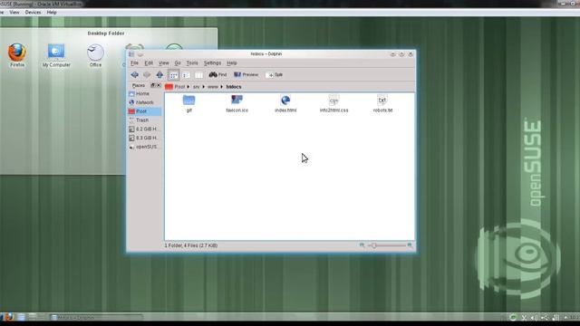
Task: Click htdocs in the breadcrumb bar
Action: [234, 87]
